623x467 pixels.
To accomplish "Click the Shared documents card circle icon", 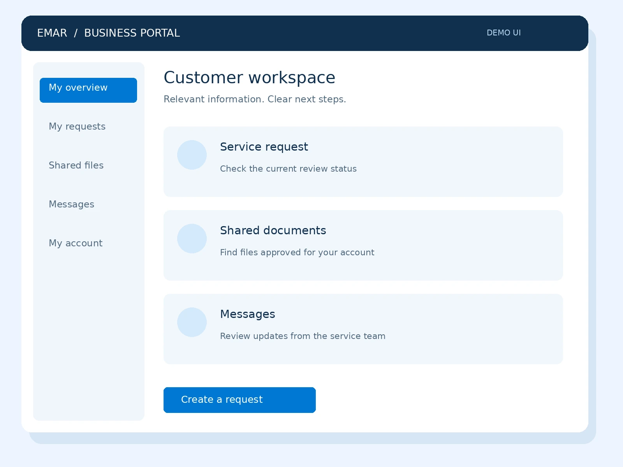I will [192, 239].
